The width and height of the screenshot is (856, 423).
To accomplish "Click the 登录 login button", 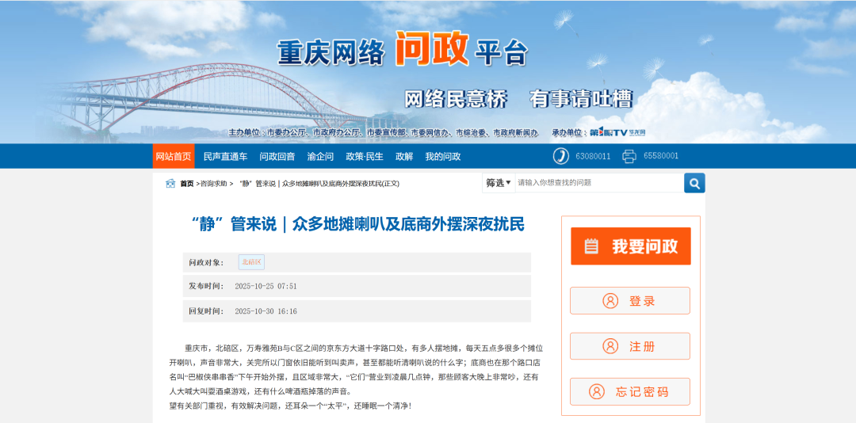I will [630, 301].
